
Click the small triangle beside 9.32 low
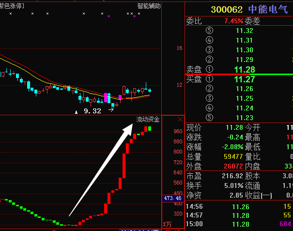(x=76, y=111)
